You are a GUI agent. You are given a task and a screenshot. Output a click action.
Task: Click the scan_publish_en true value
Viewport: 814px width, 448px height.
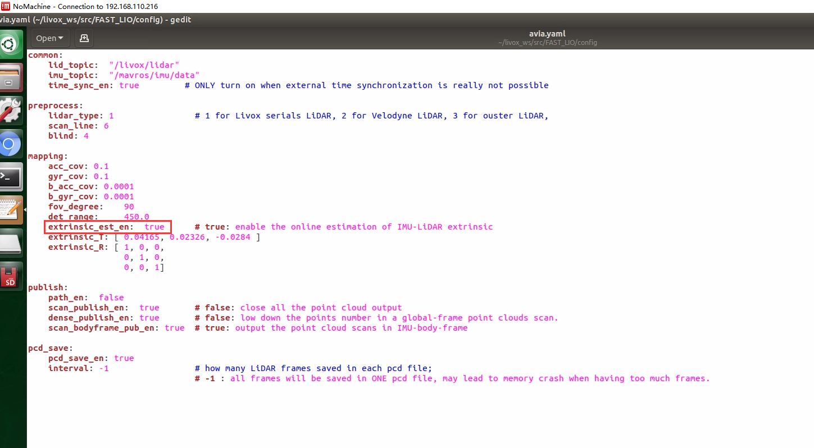(x=149, y=308)
